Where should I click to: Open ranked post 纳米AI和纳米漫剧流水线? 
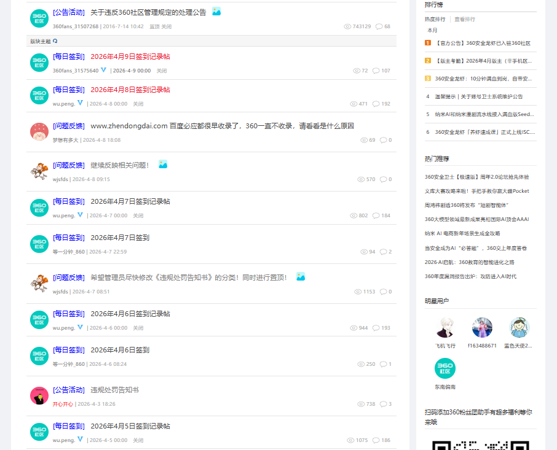[484, 114]
